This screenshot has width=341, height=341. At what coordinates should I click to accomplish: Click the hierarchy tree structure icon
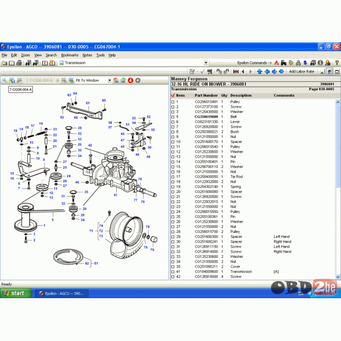click(x=298, y=63)
